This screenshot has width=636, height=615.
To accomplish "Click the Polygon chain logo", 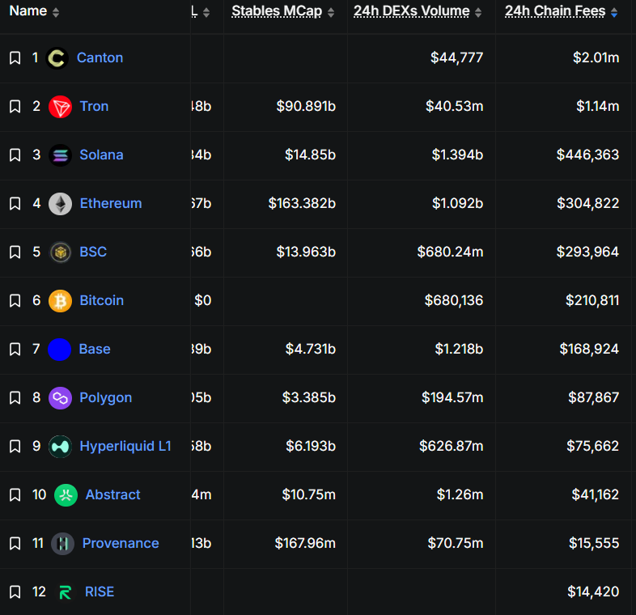I will coord(60,398).
